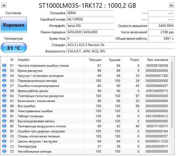
Task: Select Повторные попытки раскрутки row
Action: click(x=85, y=96)
